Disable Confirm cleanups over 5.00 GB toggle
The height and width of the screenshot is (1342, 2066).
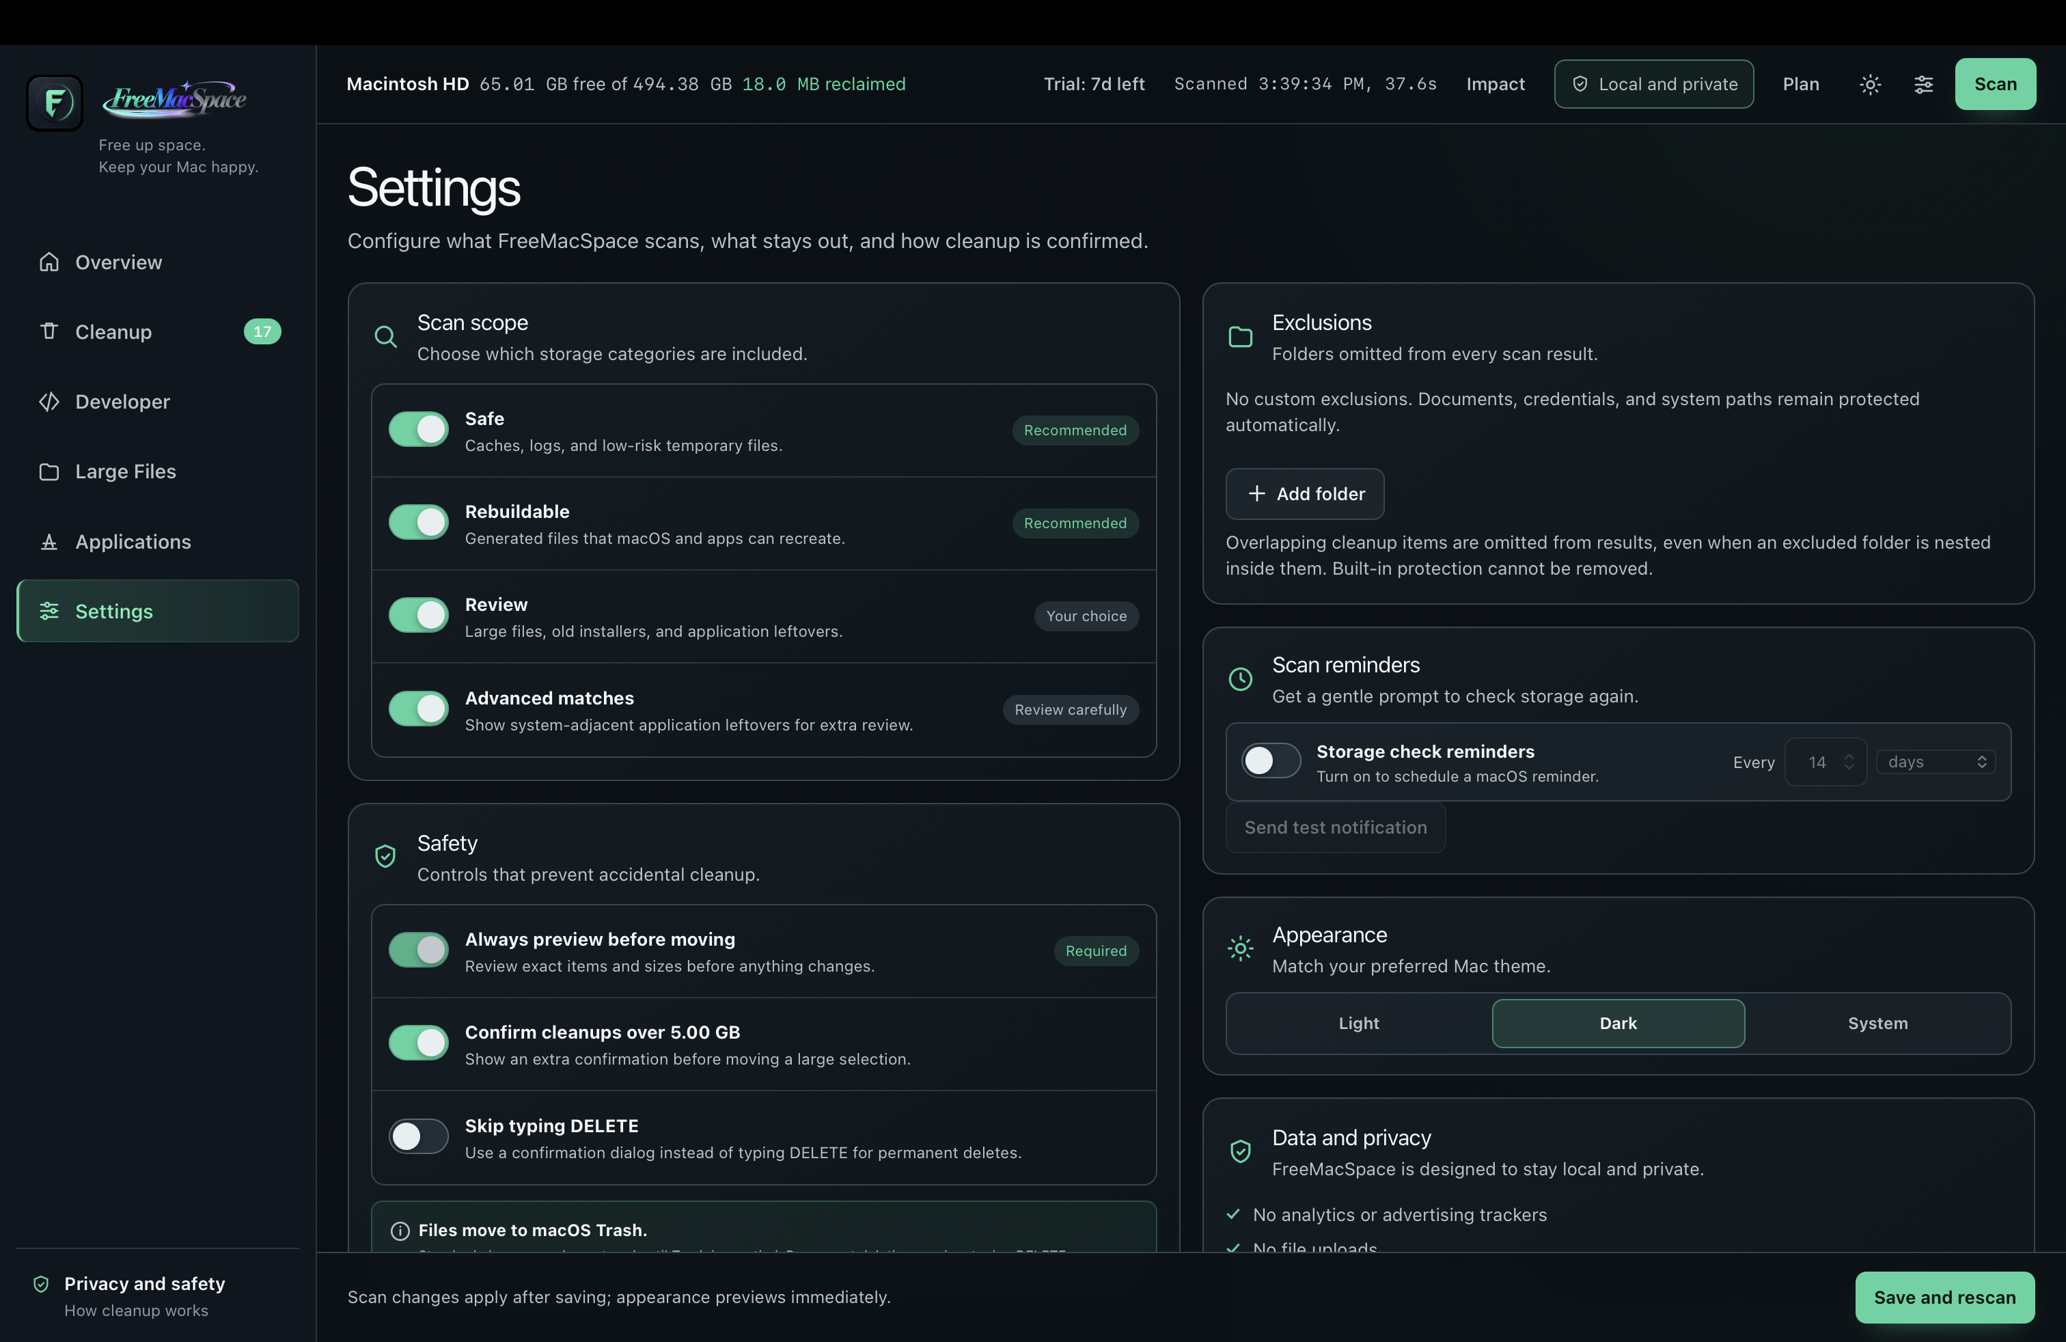(x=418, y=1043)
